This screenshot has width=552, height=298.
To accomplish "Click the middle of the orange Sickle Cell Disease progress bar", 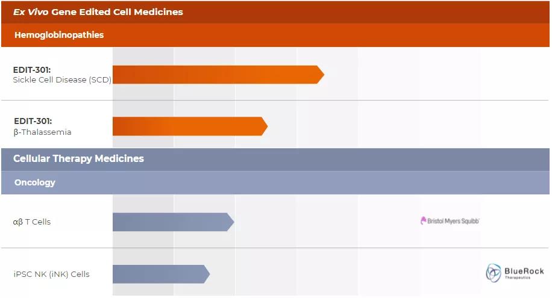I will click(217, 75).
